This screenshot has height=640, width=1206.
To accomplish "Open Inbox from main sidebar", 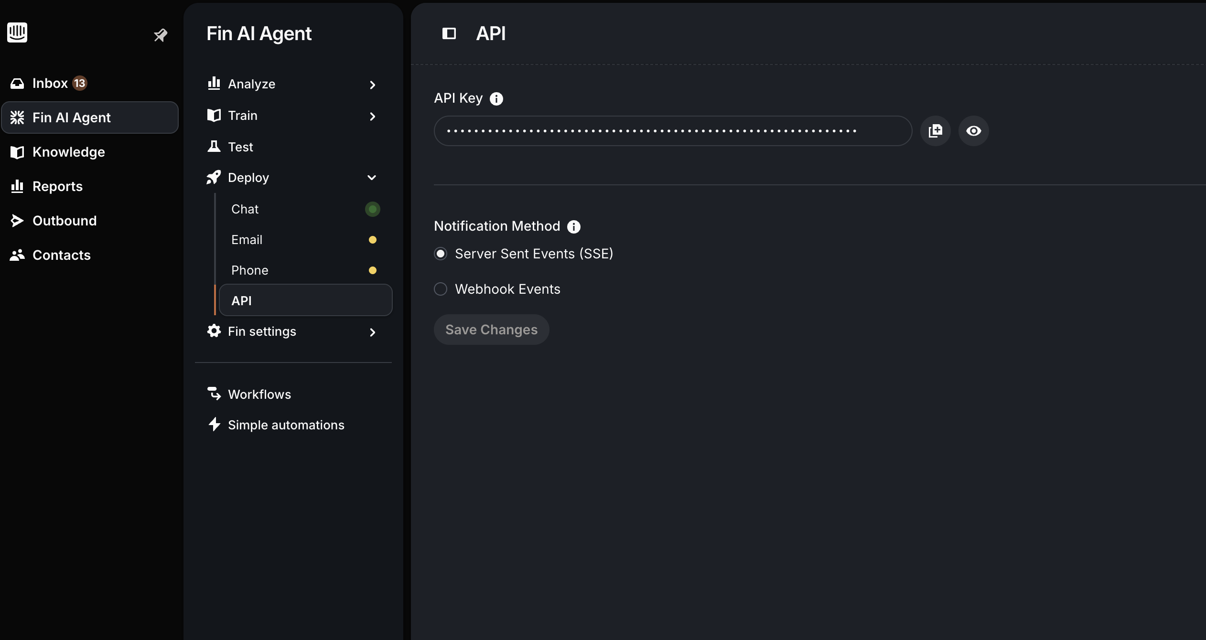I will (50, 83).
